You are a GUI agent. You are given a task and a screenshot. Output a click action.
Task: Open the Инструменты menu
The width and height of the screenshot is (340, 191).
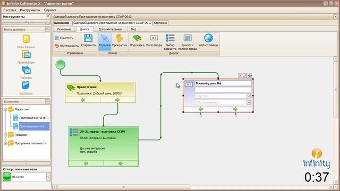coord(30,10)
